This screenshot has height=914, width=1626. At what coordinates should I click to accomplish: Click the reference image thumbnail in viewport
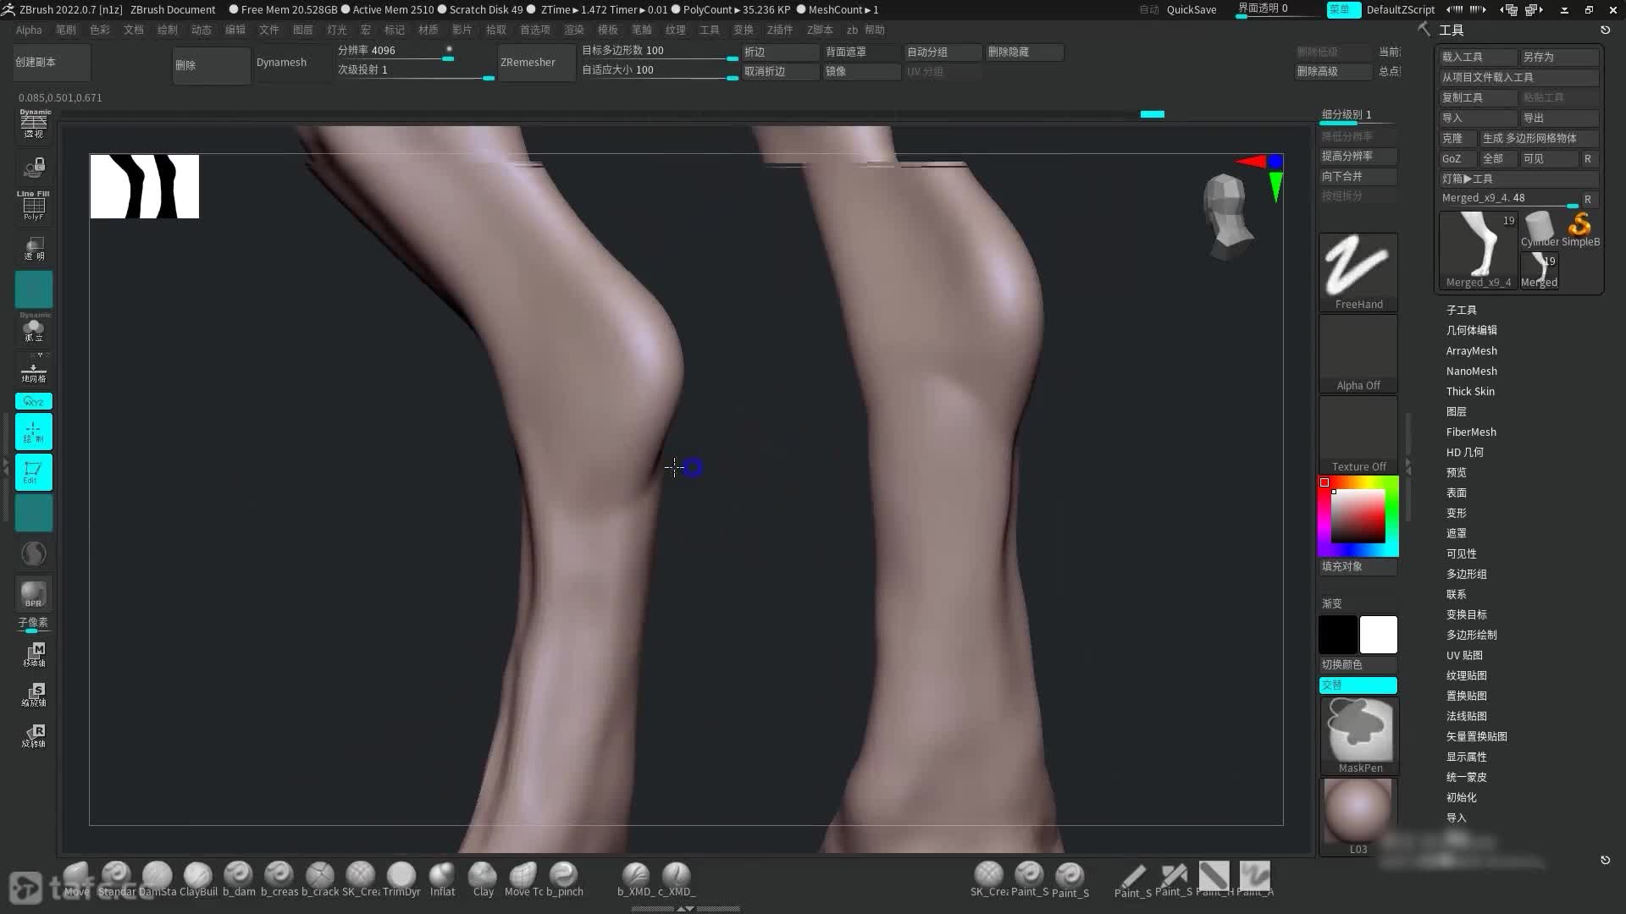click(x=145, y=186)
